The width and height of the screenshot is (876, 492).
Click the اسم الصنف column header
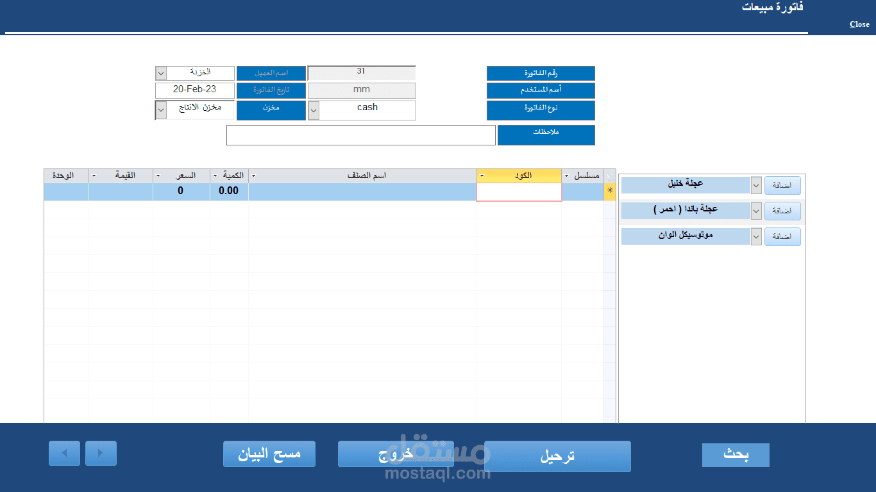363,176
